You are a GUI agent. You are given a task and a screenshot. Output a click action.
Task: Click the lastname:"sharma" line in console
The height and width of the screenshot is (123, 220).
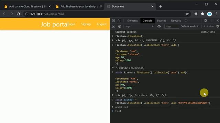click(128, 54)
